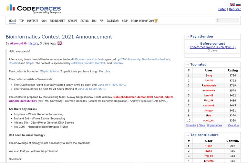
Task: Click the Register link
Action: coord(235,9)
